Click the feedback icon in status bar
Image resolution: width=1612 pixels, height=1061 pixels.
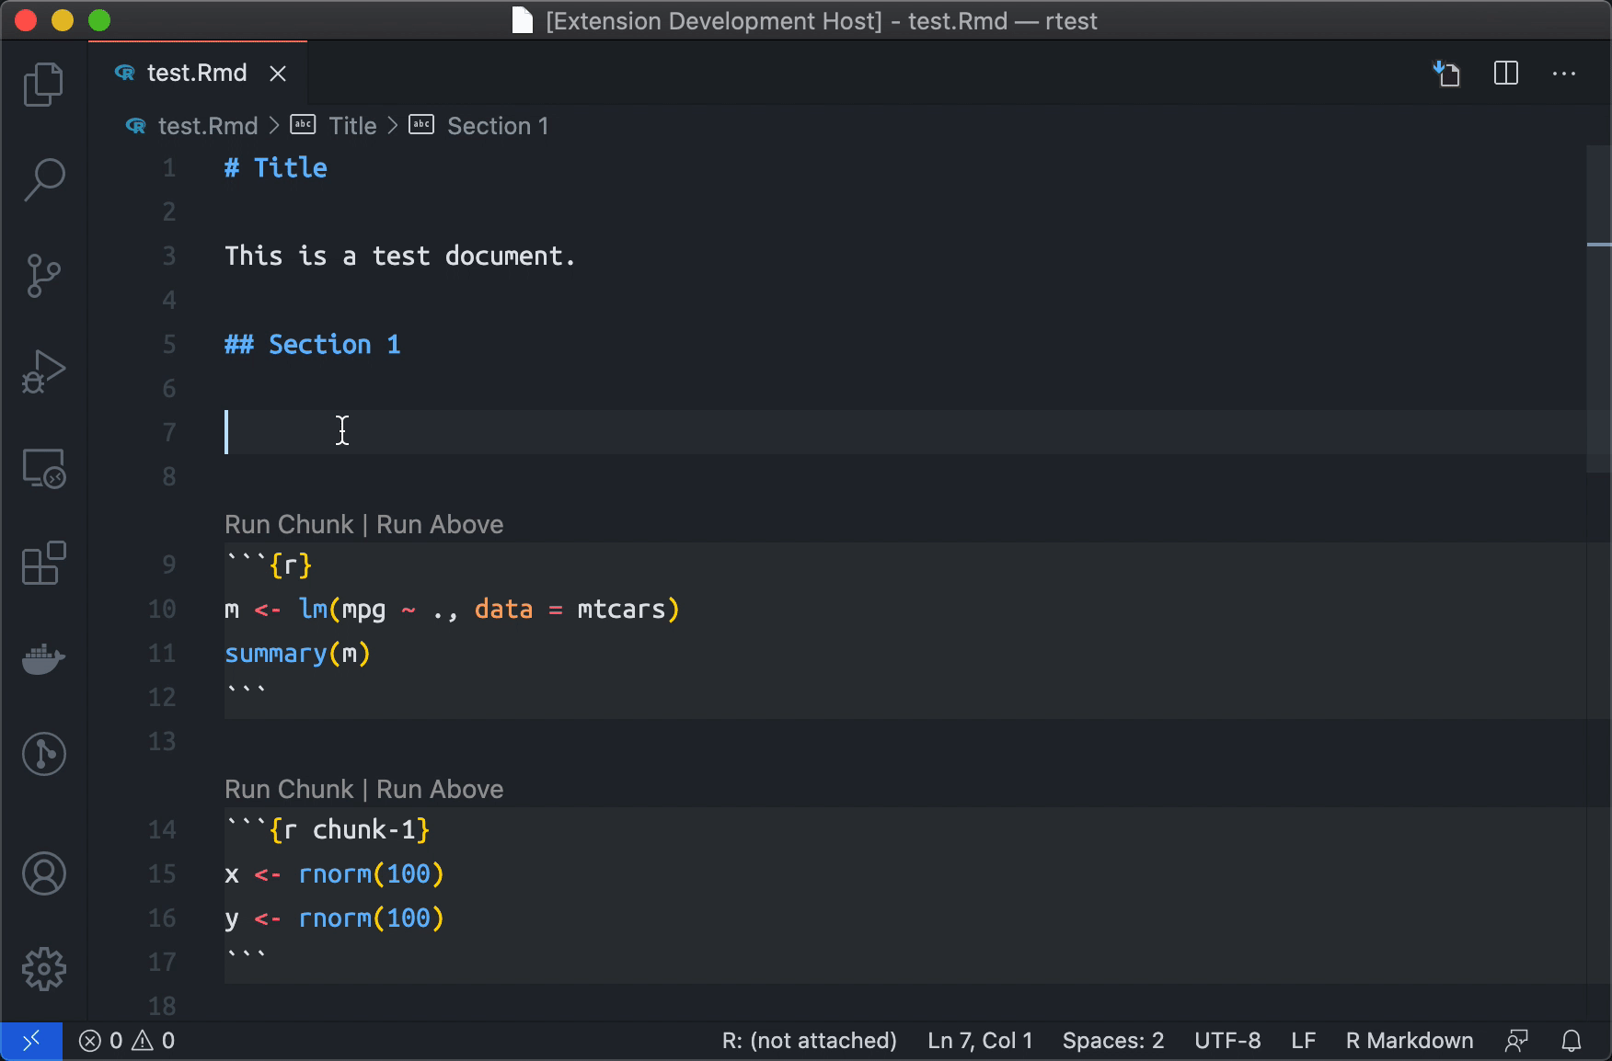pyautogui.click(x=1516, y=1041)
